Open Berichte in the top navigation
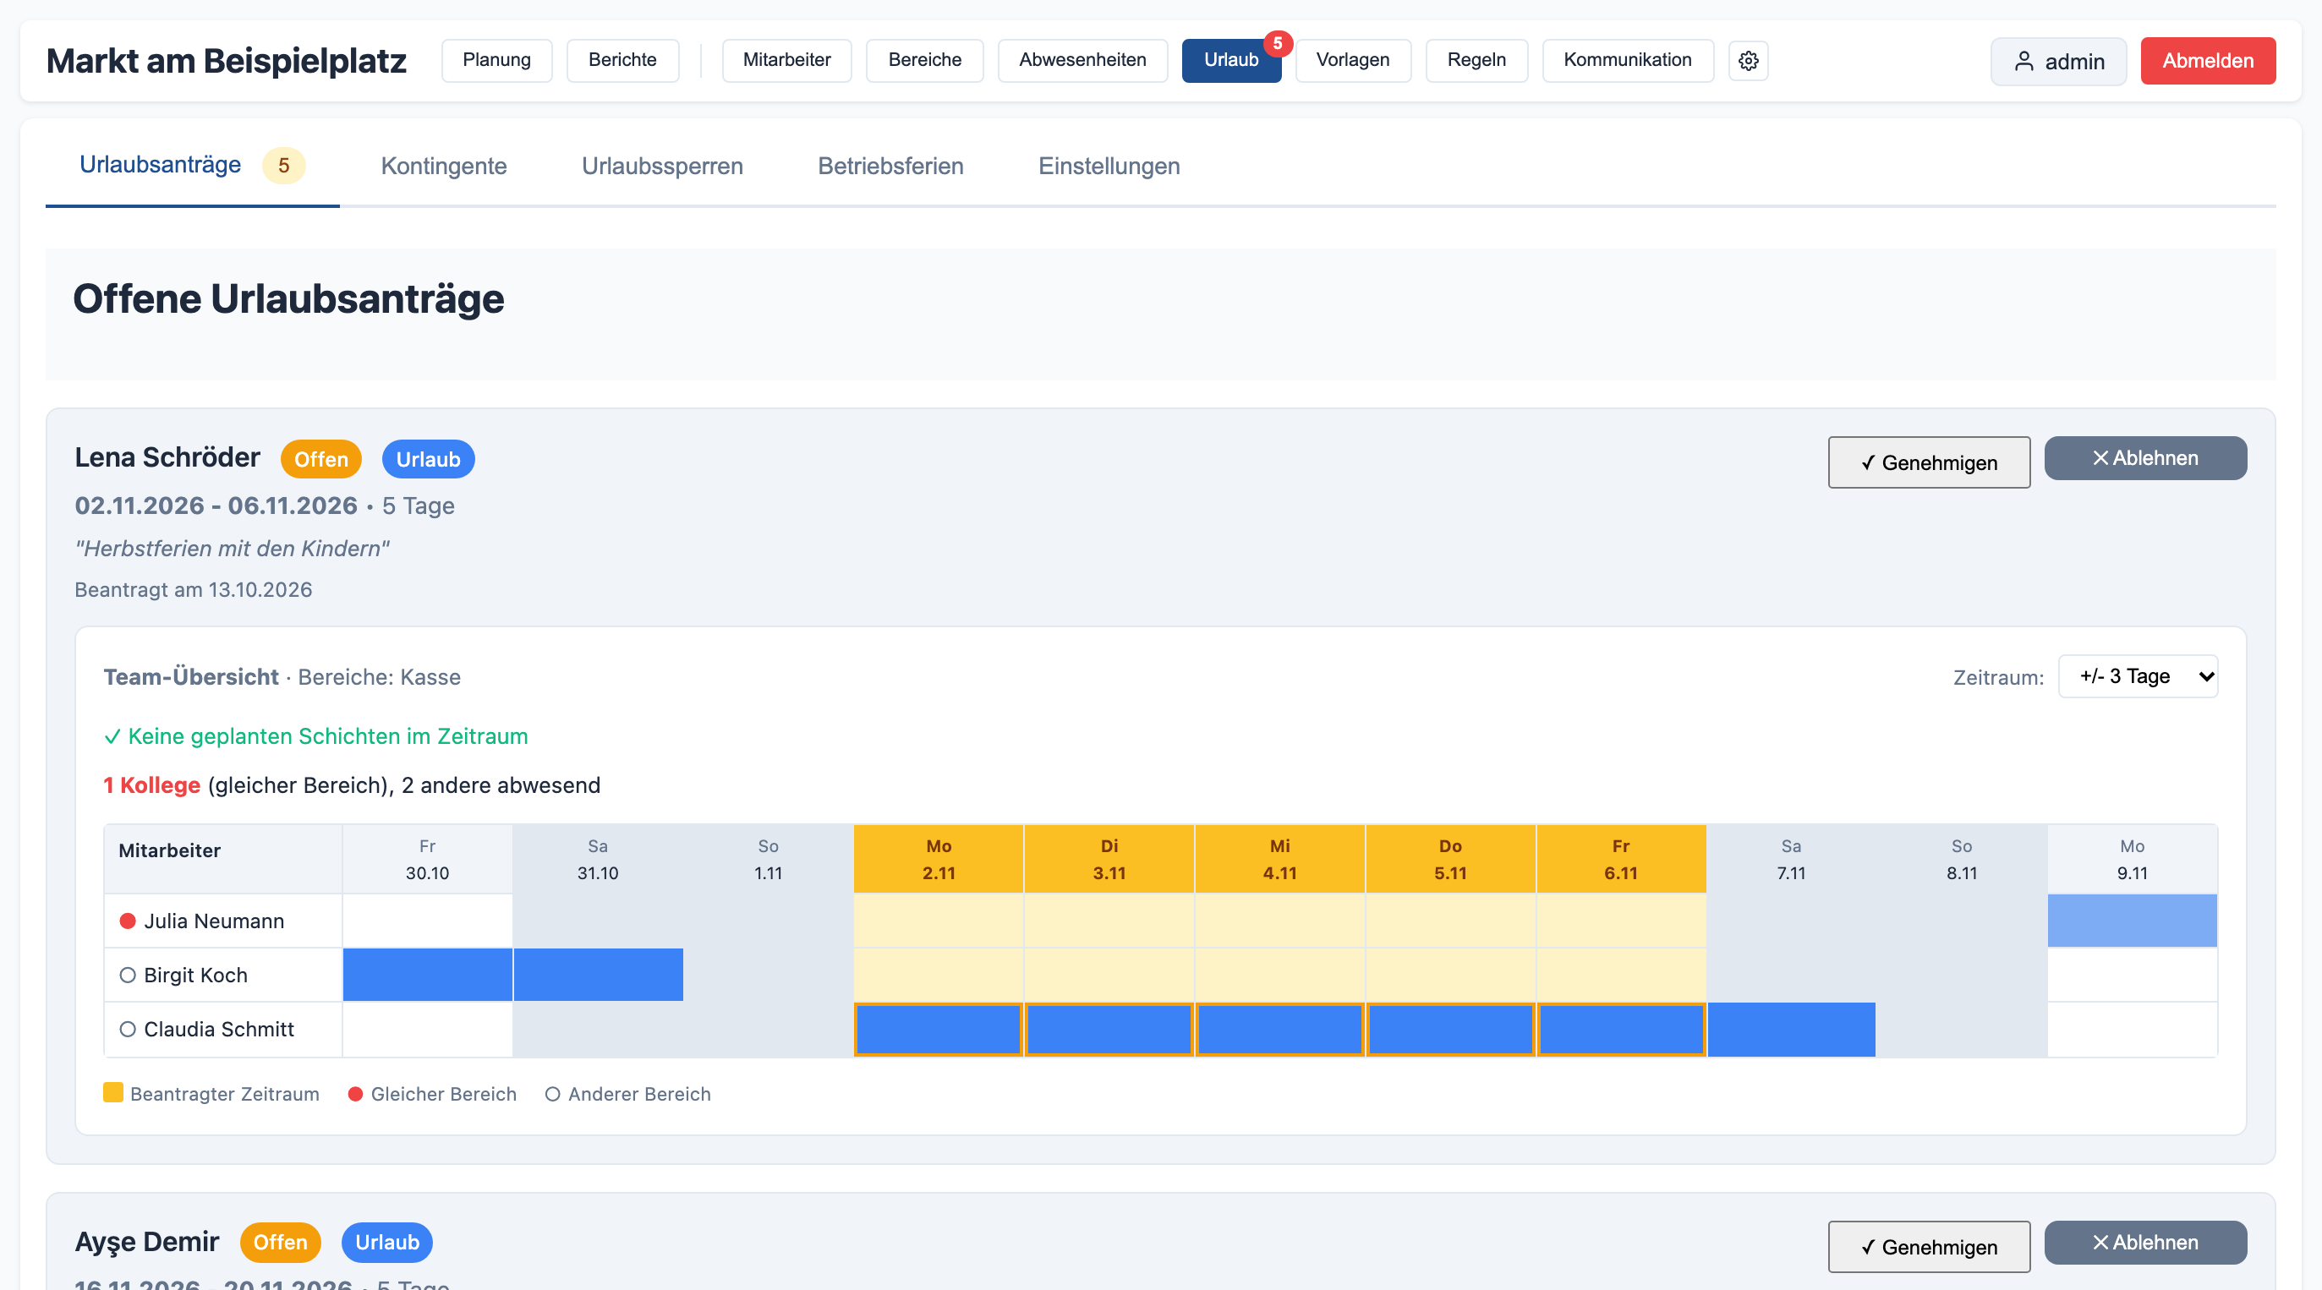The width and height of the screenshot is (2322, 1290). pos(622,60)
